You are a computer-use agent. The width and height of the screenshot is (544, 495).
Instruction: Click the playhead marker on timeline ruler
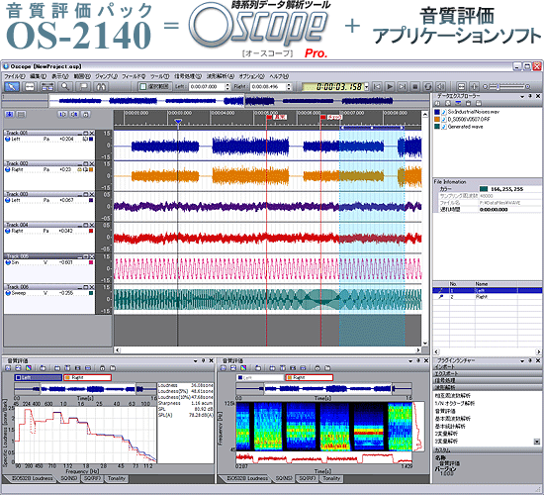178,122
